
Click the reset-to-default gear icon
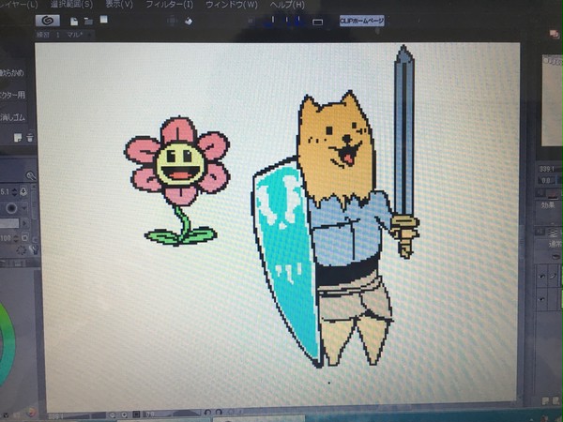click(x=22, y=250)
